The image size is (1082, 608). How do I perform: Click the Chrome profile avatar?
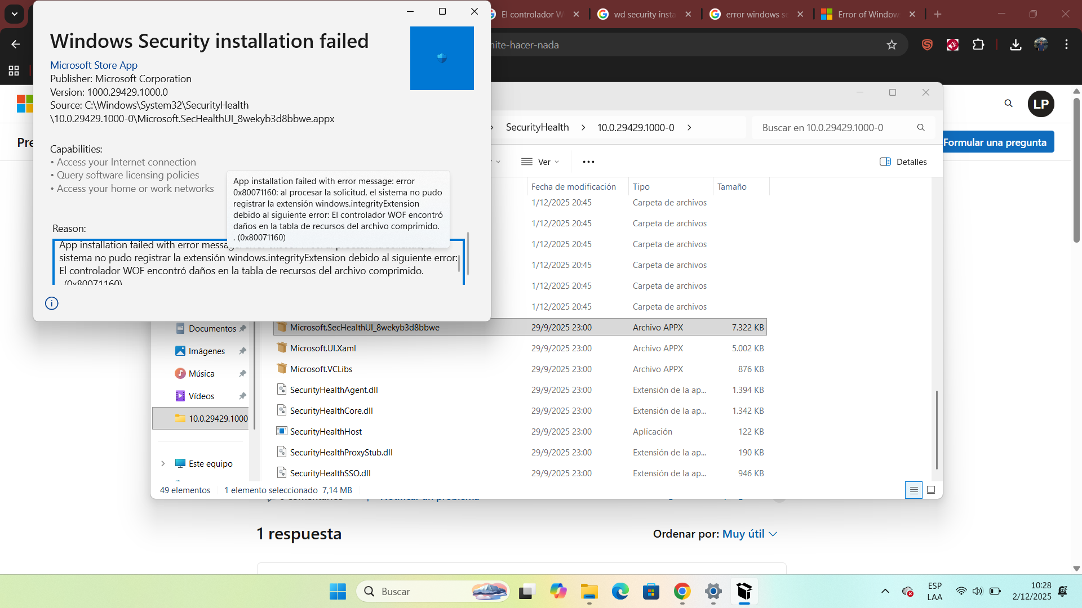pyautogui.click(x=1041, y=45)
